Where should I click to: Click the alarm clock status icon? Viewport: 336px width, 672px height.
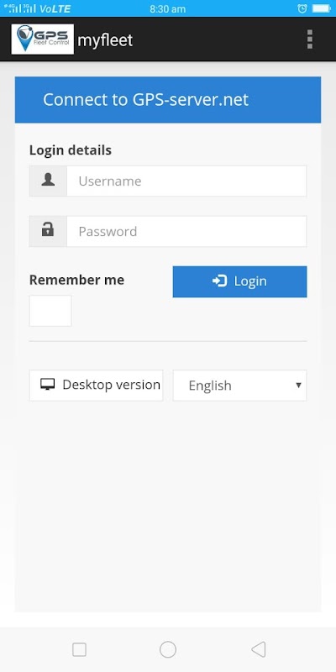(302, 8)
